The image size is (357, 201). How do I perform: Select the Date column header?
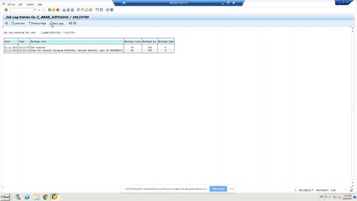point(11,41)
